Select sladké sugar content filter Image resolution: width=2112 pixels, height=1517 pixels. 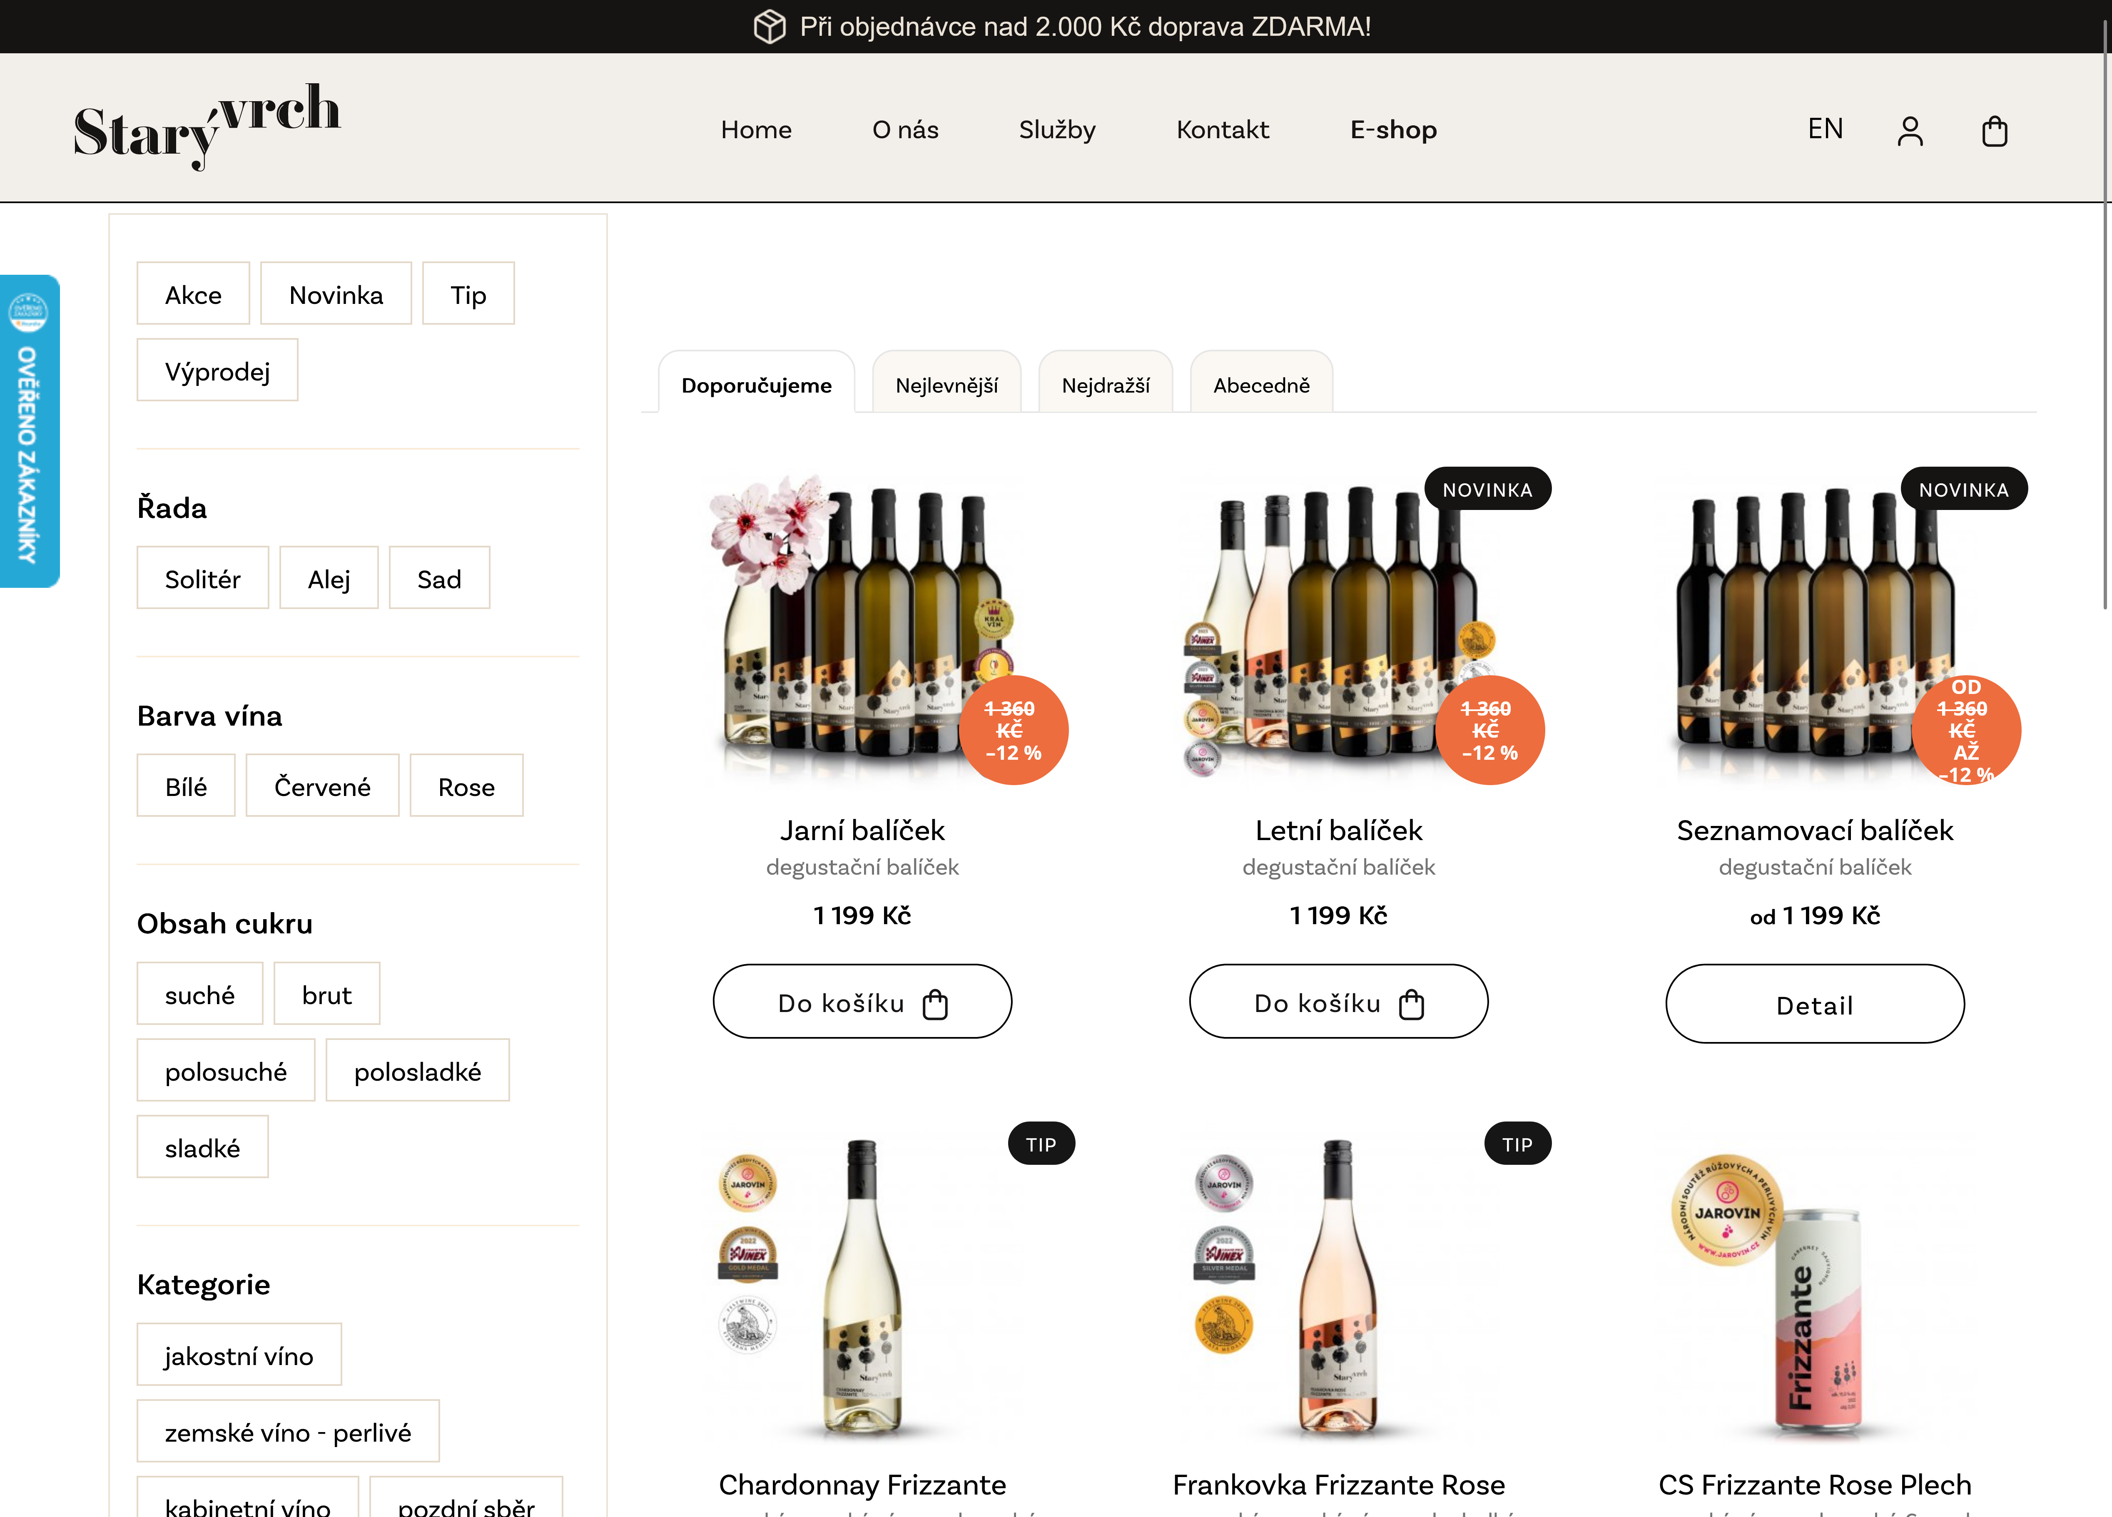(203, 1147)
